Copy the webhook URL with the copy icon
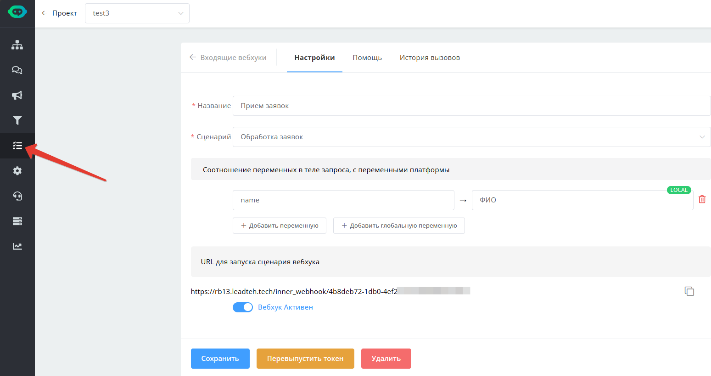The width and height of the screenshot is (711, 376). [x=689, y=291]
